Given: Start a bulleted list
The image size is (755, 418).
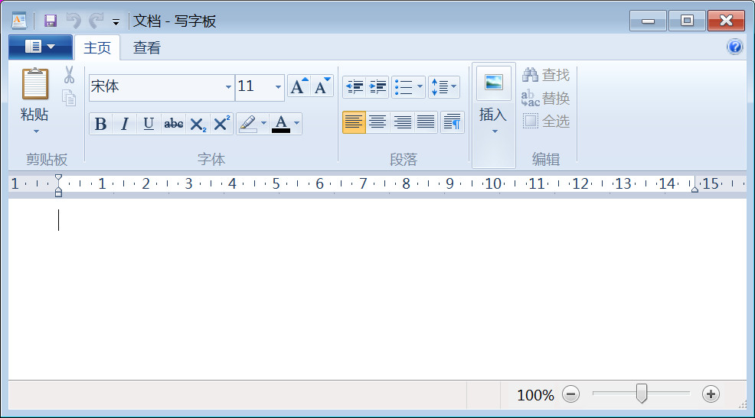Looking at the screenshot, I should click(403, 87).
